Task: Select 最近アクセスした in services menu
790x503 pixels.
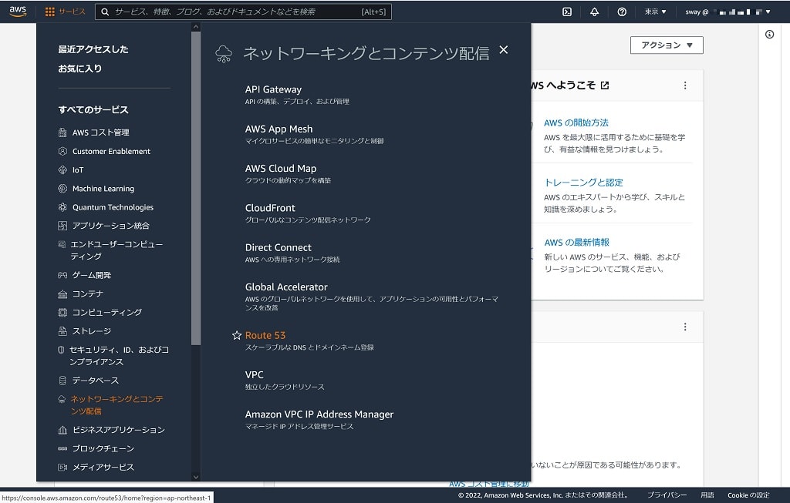Action: (x=93, y=49)
